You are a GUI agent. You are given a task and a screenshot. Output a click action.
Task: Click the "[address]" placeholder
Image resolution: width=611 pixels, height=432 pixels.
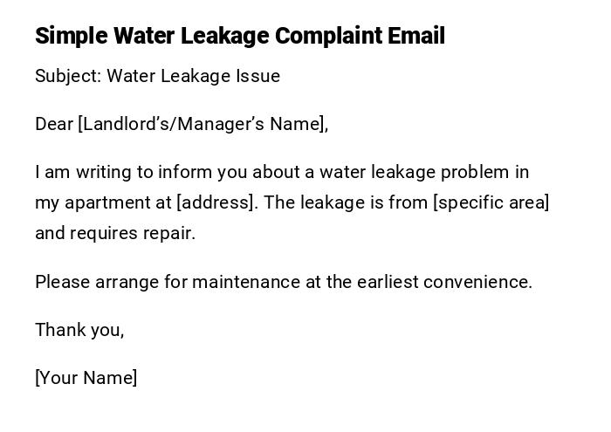(216, 202)
